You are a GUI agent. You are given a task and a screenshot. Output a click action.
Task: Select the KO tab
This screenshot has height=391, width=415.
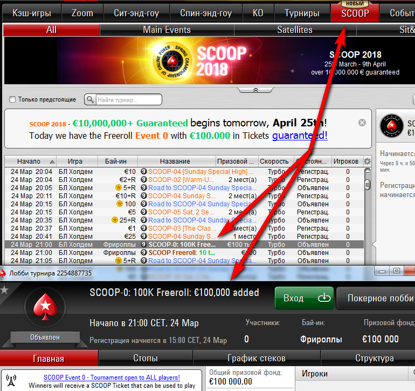[258, 13]
